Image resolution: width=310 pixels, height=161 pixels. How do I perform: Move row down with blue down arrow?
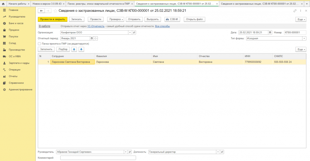pyautogui.click(x=81, y=49)
